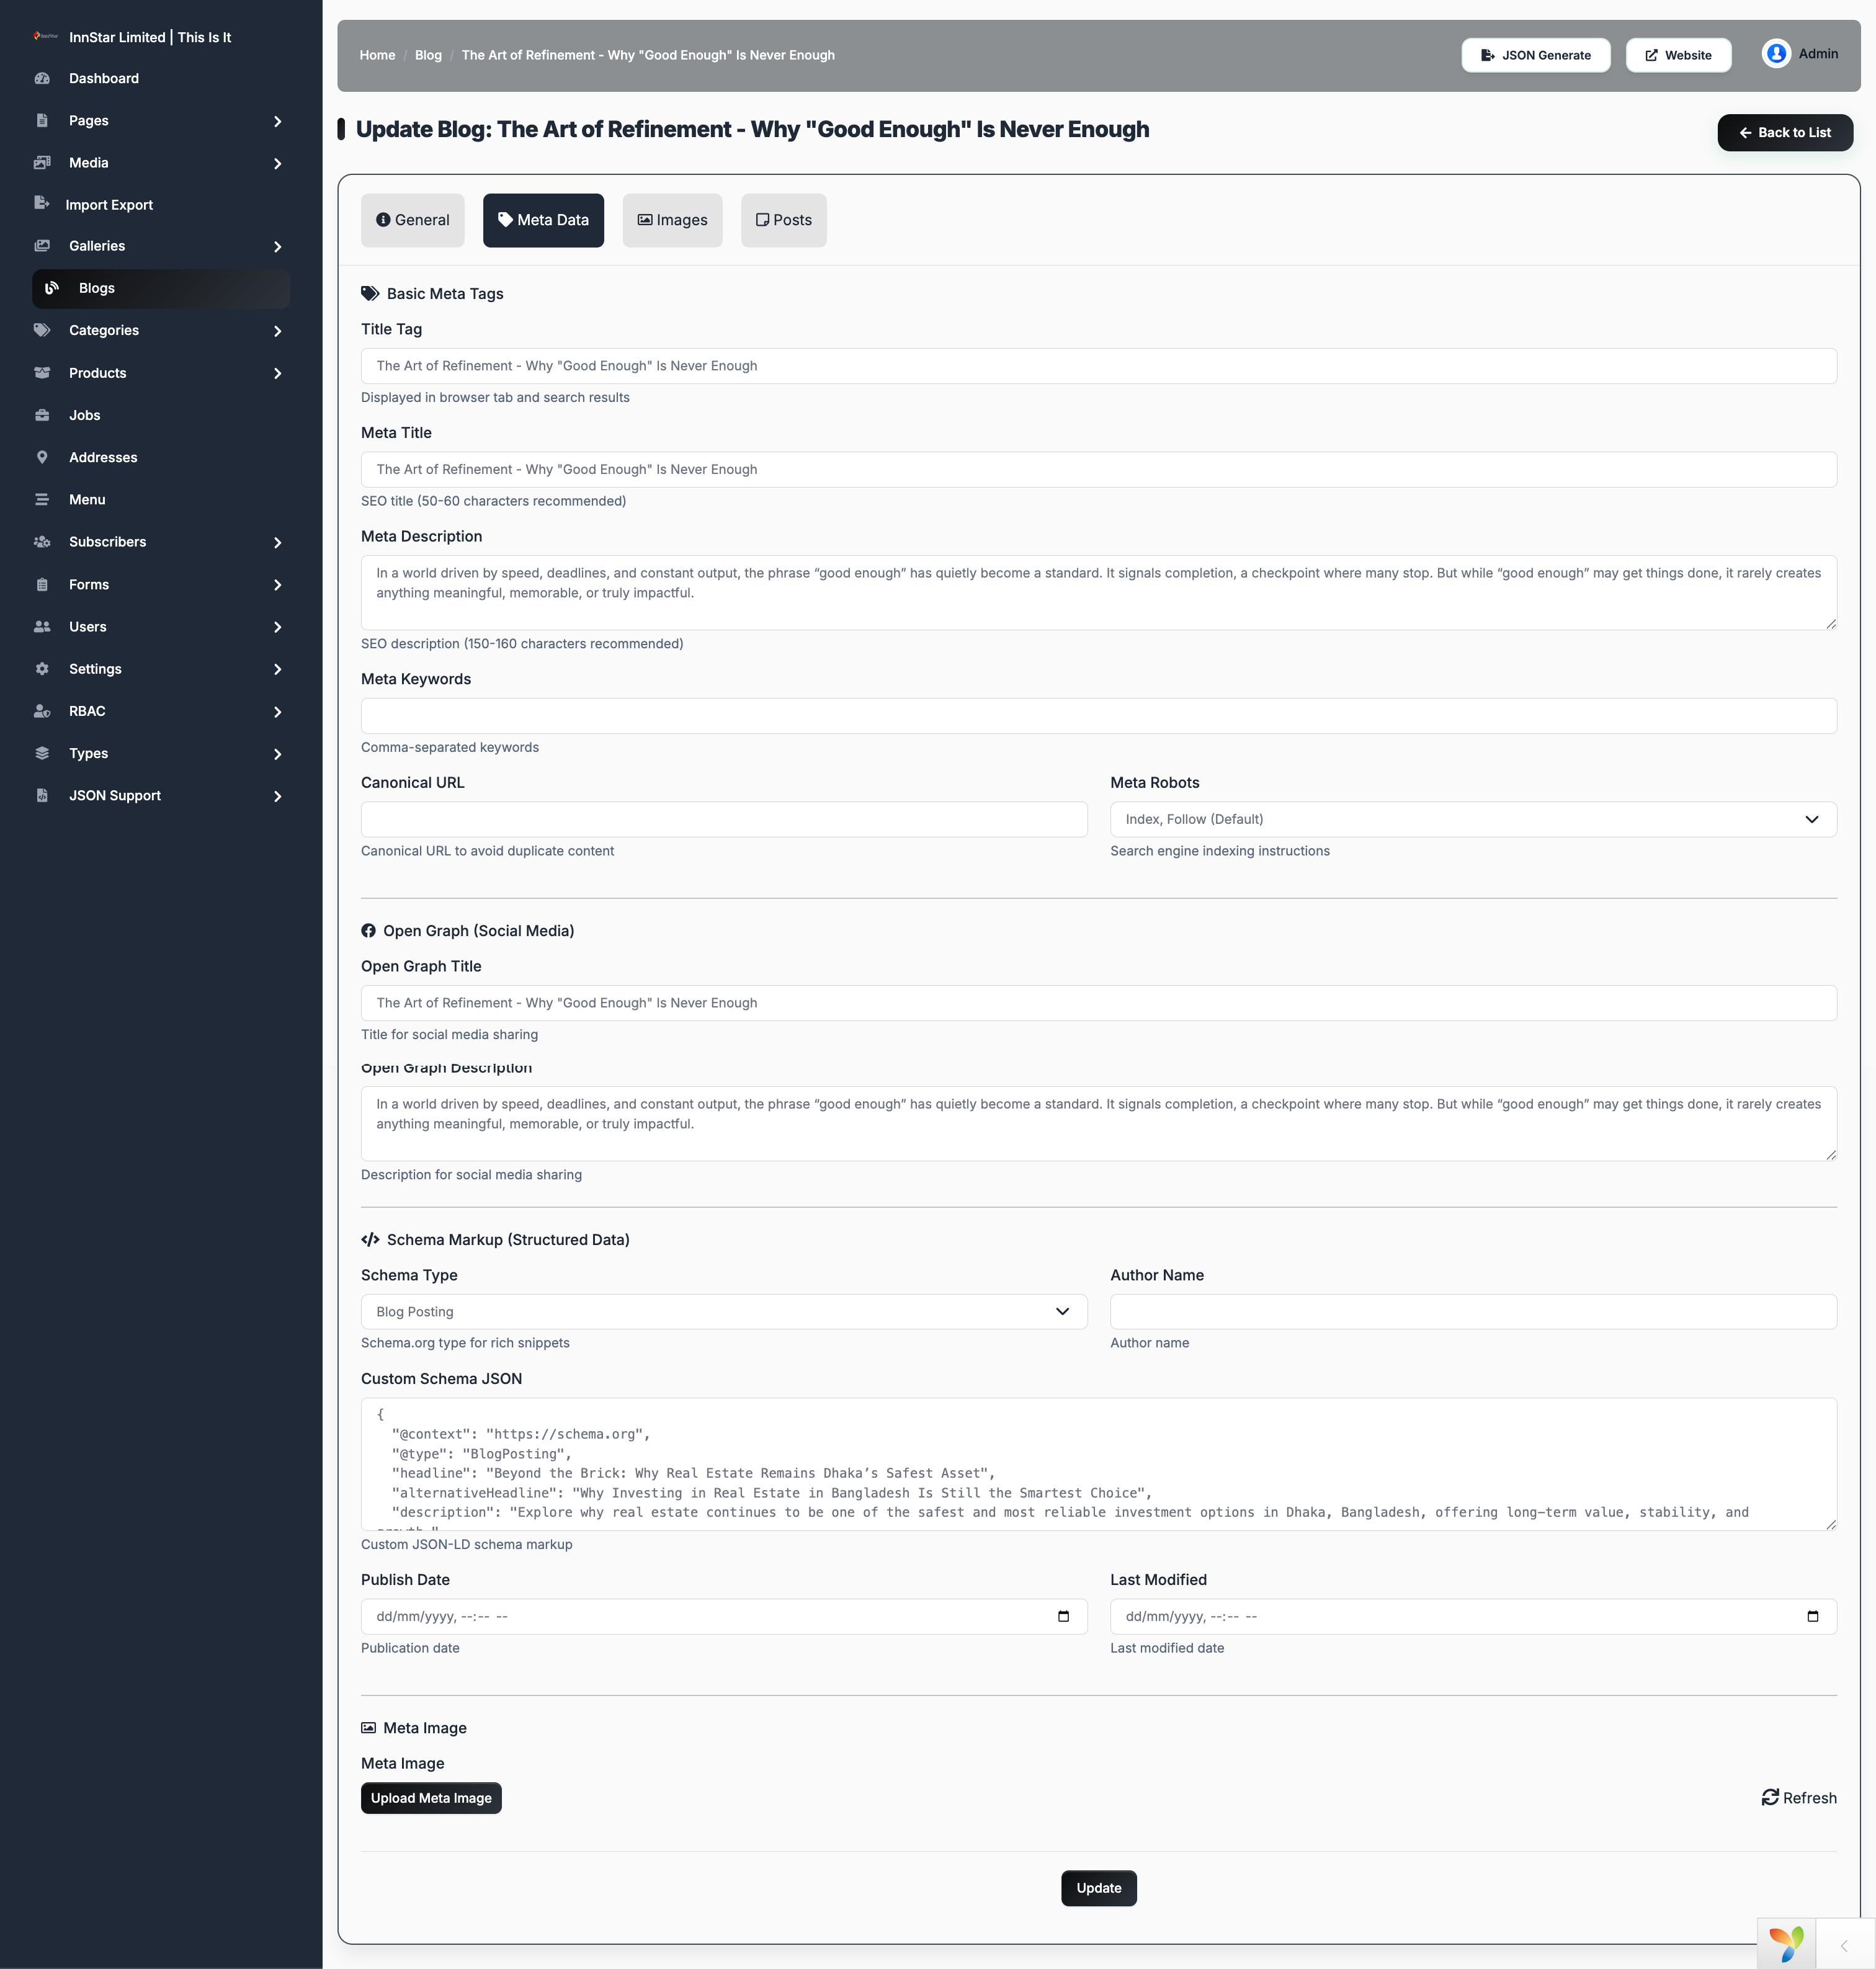Expand the Media submenu chevron
This screenshot has height=1969, width=1876.
278,163
